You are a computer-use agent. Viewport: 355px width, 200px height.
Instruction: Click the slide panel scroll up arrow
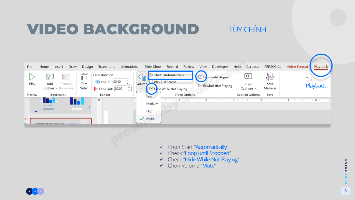[99, 99]
